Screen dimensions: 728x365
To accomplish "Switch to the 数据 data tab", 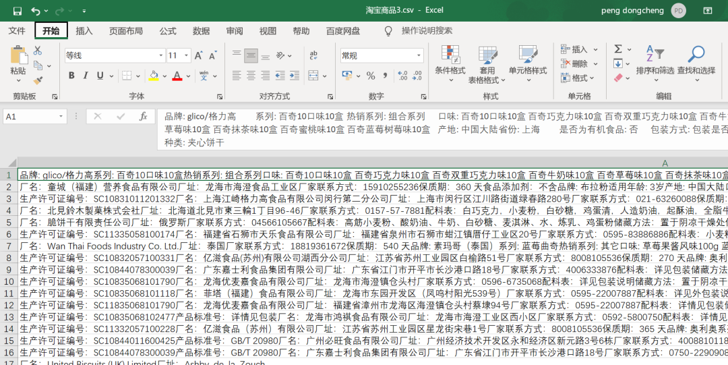I will [x=201, y=31].
